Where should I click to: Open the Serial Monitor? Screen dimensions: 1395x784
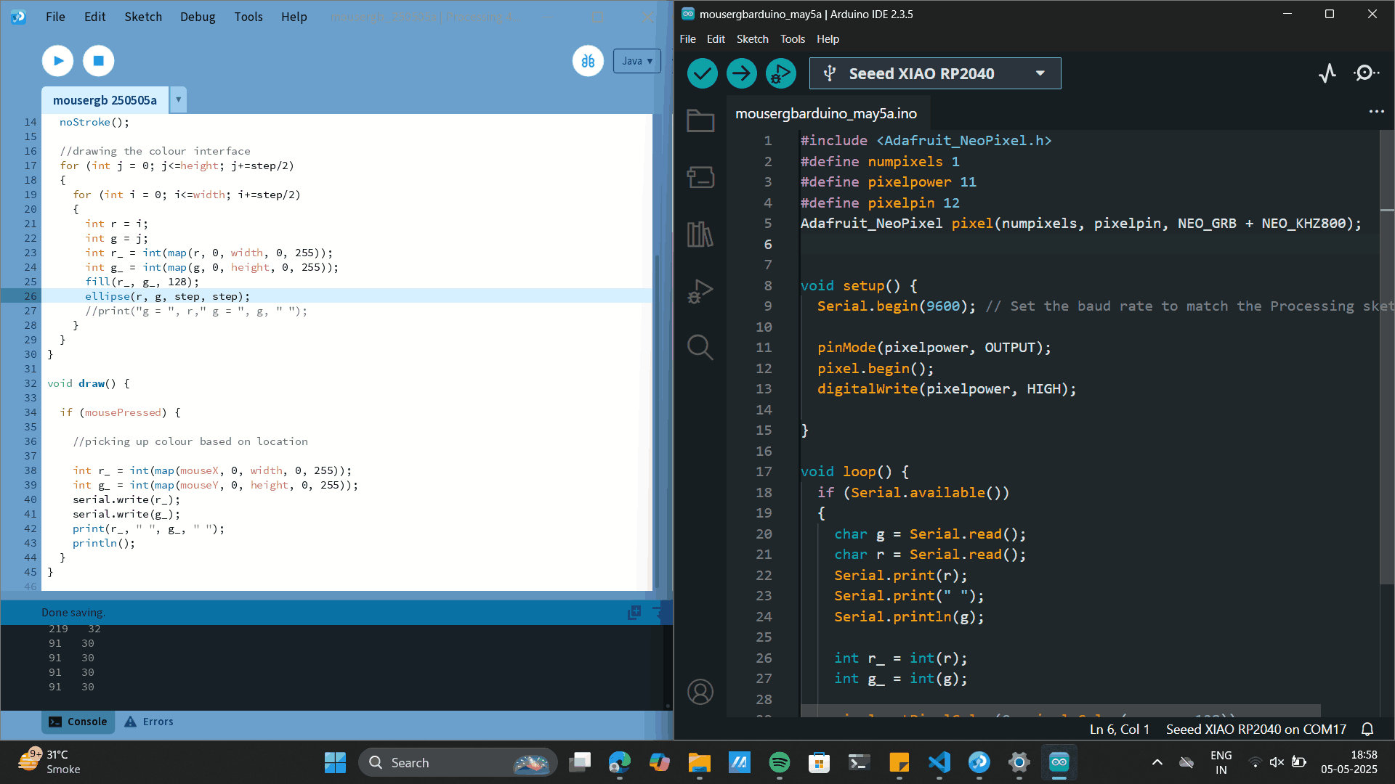pyautogui.click(x=1366, y=73)
